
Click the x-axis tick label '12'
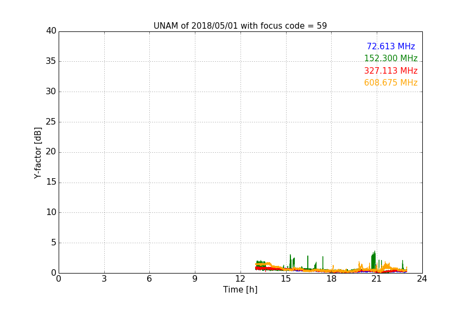[240, 279]
